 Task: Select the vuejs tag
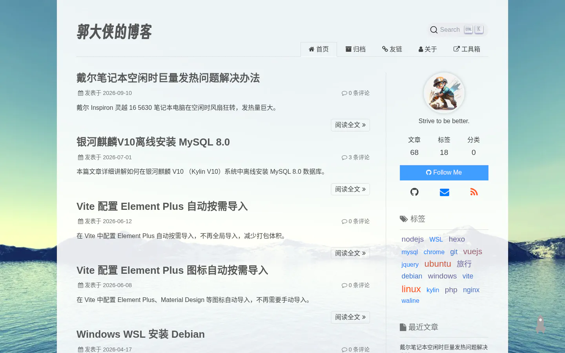tap(472, 251)
